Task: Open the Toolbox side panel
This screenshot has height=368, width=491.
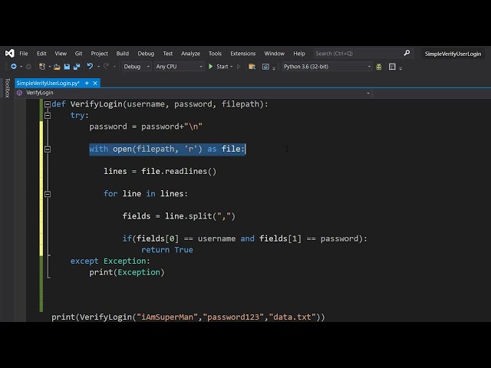Action: pos(8,87)
